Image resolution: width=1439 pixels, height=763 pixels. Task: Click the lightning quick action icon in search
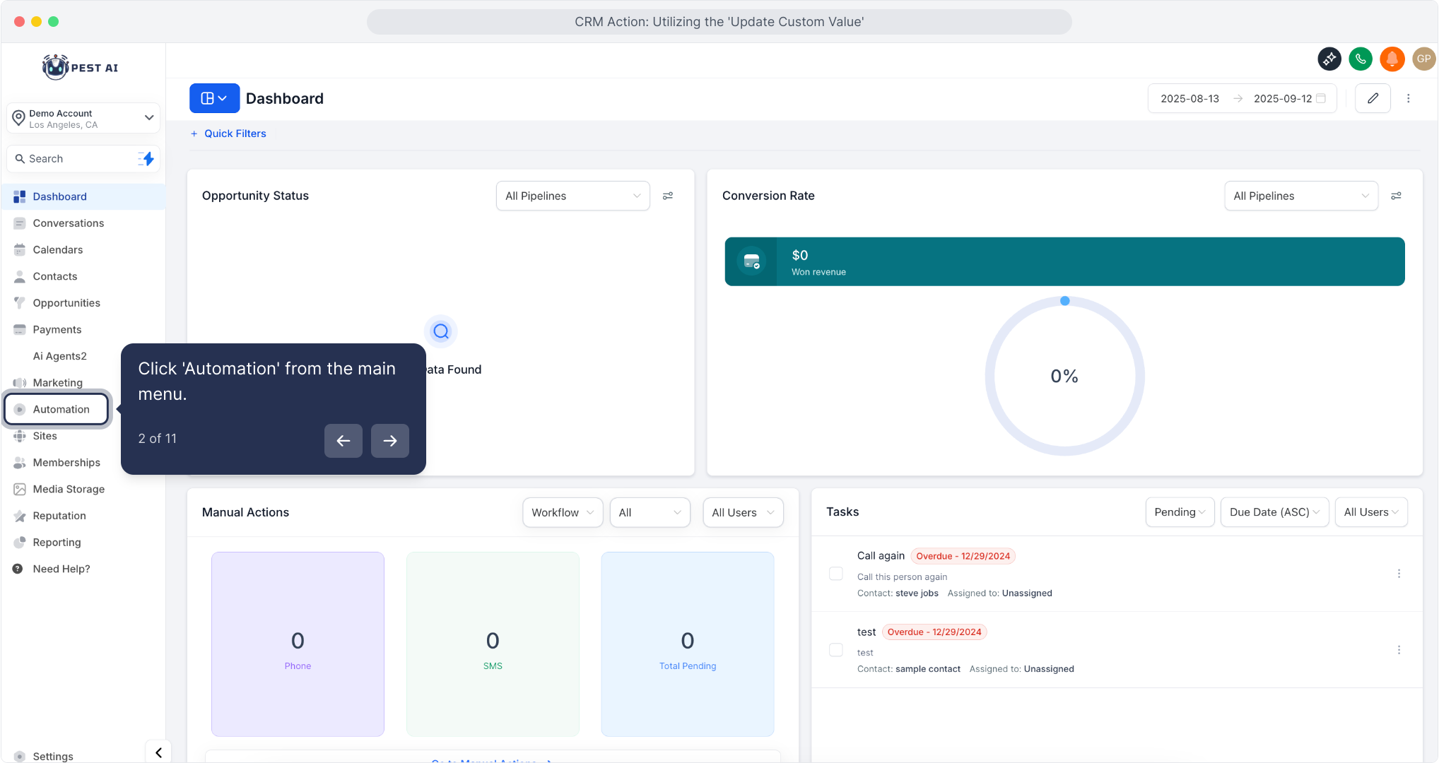pyautogui.click(x=146, y=159)
